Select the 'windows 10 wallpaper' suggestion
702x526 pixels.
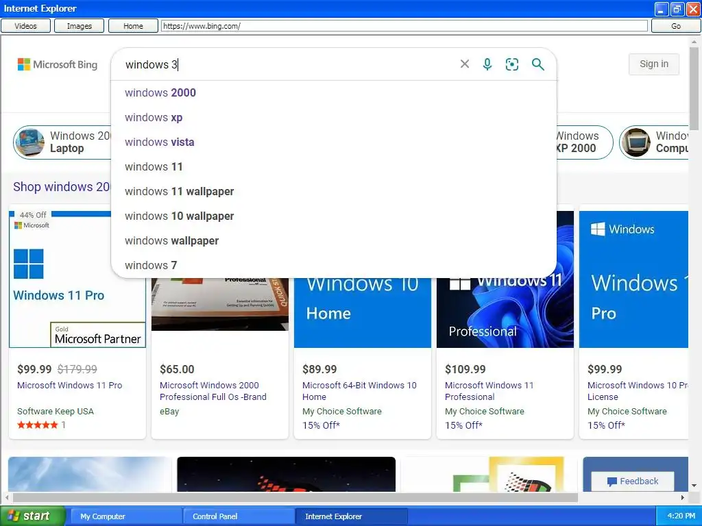pos(334,216)
